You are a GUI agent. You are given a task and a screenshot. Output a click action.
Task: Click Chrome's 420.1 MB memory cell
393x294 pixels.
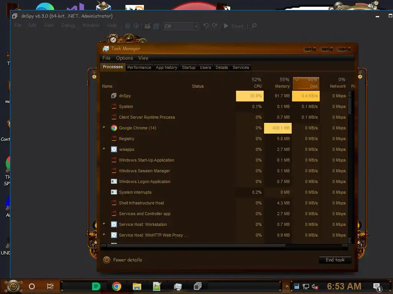278,128
